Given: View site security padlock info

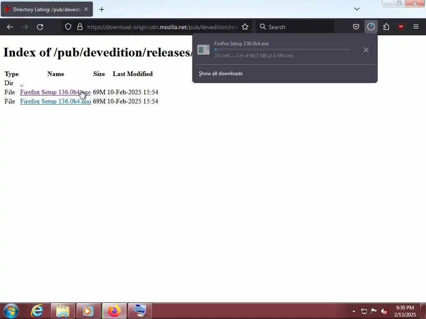Looking at the screenshot, I should pyautogui.click(x=79, y=27).
